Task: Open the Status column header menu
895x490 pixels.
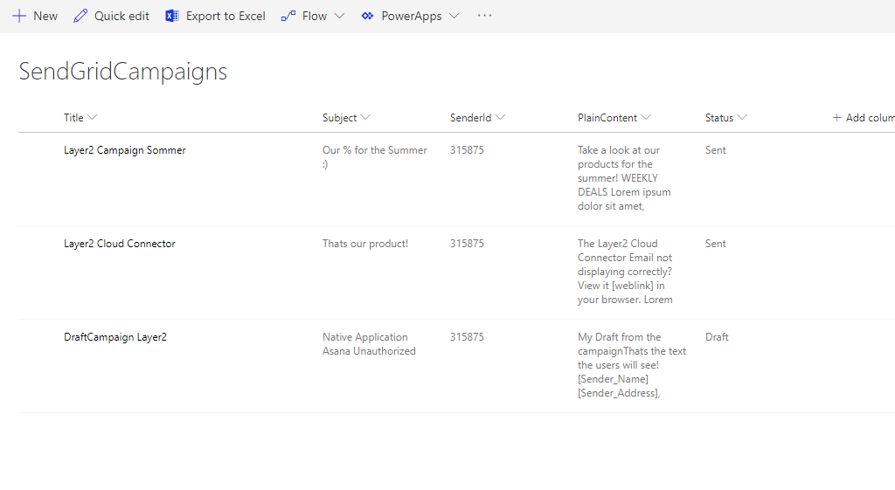Action: (742, 118)
